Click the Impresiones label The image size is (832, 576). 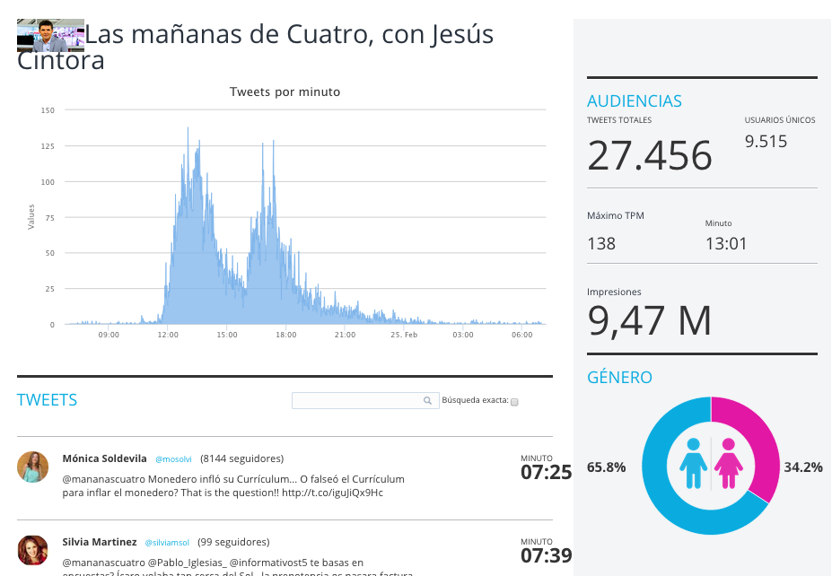[x=614, y=292]
